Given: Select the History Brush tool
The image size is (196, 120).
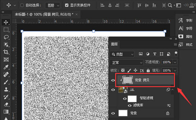Looking at the screenshot, I should (x=6, y=97).
